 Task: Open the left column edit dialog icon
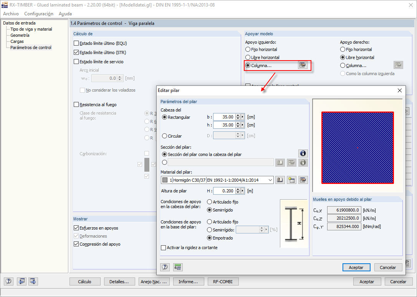click(302, 65)
